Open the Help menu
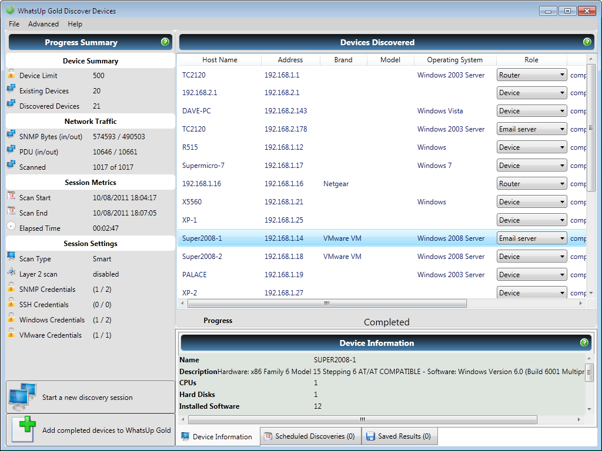Viewport: 602px width, 451px height. [75, 23]
